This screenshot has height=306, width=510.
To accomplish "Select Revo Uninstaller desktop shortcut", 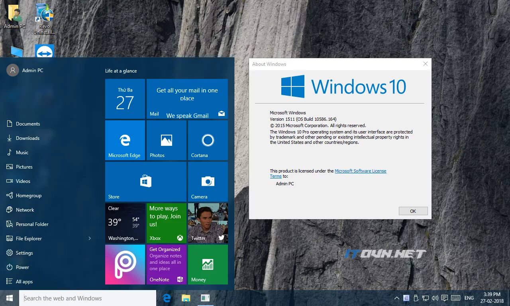I will click(44, 19).
